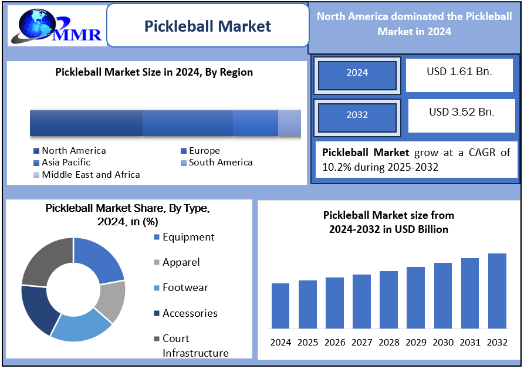Click the Pickleball Market title box

tap(208, 26)
